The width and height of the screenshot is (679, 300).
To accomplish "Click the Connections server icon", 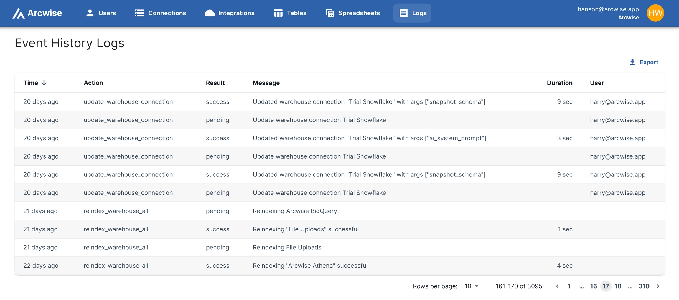I will pyautogui.click(x=139, y=13).
